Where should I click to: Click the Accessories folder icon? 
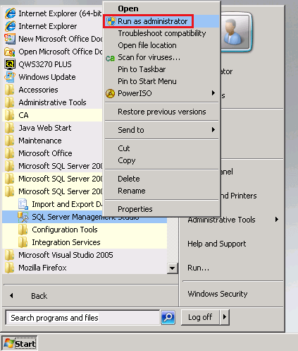coord(9,90)
